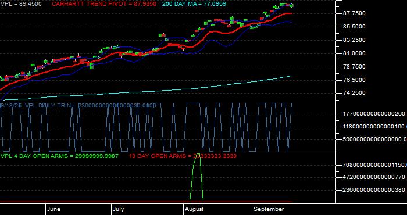
Task: Click the 1180000000000000160 TRIN axis value
Action: (x=375, y=127)
